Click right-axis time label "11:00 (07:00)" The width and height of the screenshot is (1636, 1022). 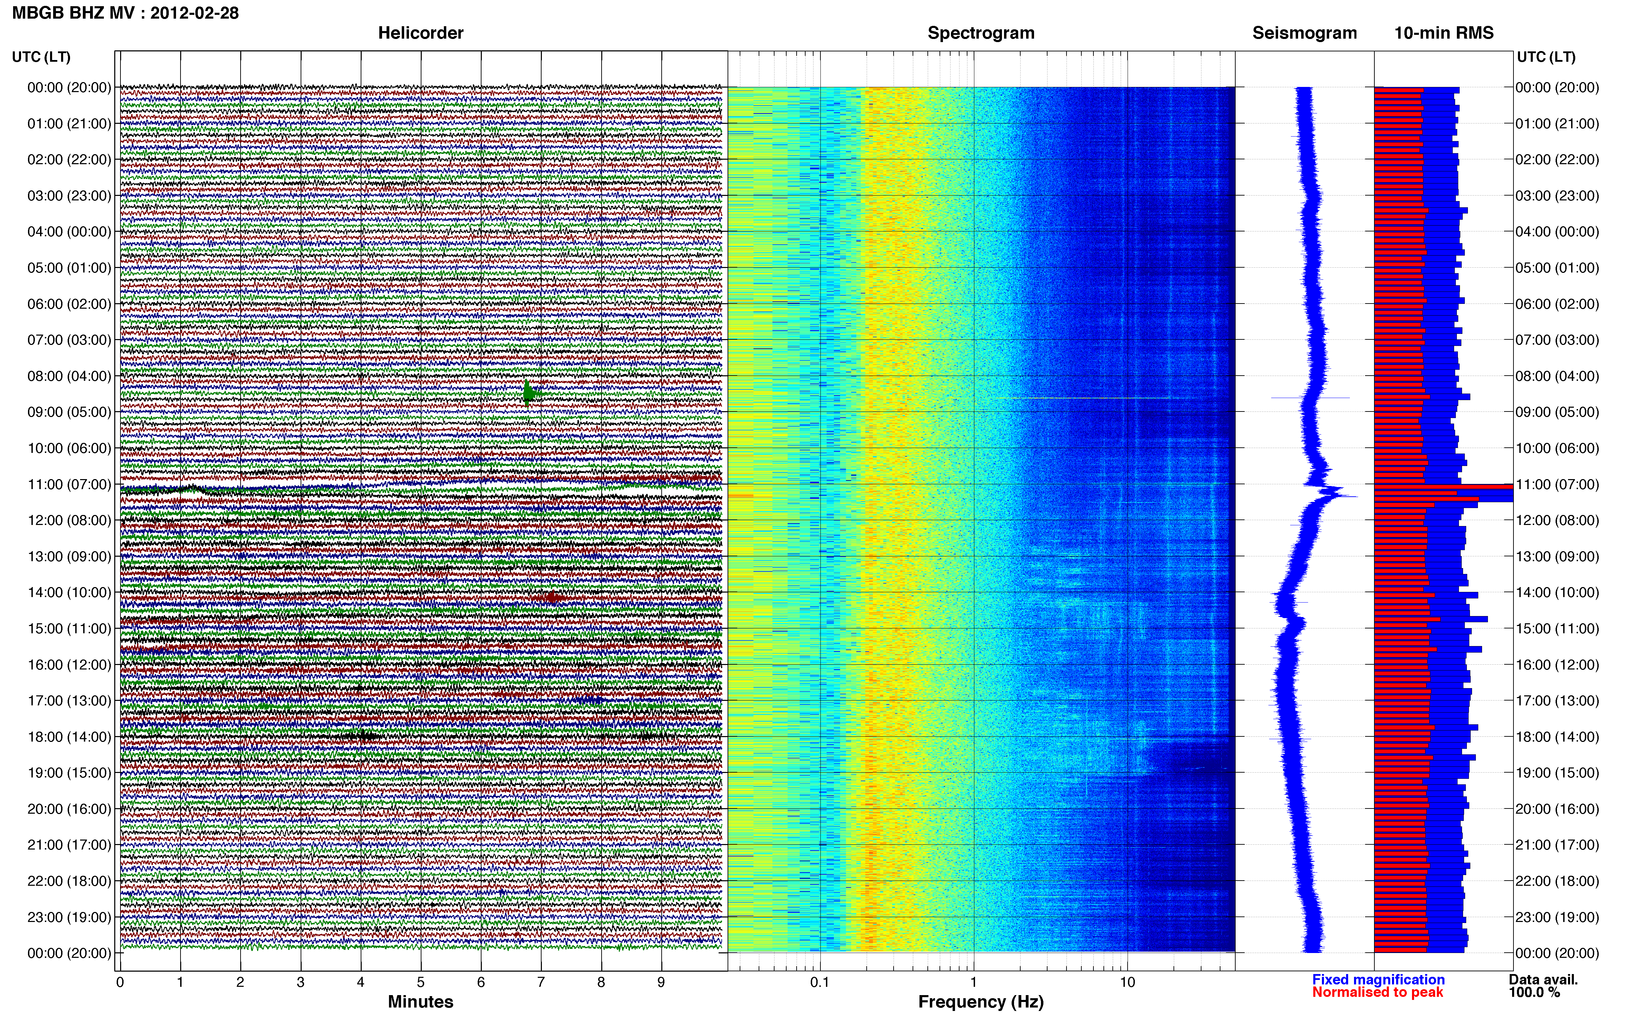1557,485
